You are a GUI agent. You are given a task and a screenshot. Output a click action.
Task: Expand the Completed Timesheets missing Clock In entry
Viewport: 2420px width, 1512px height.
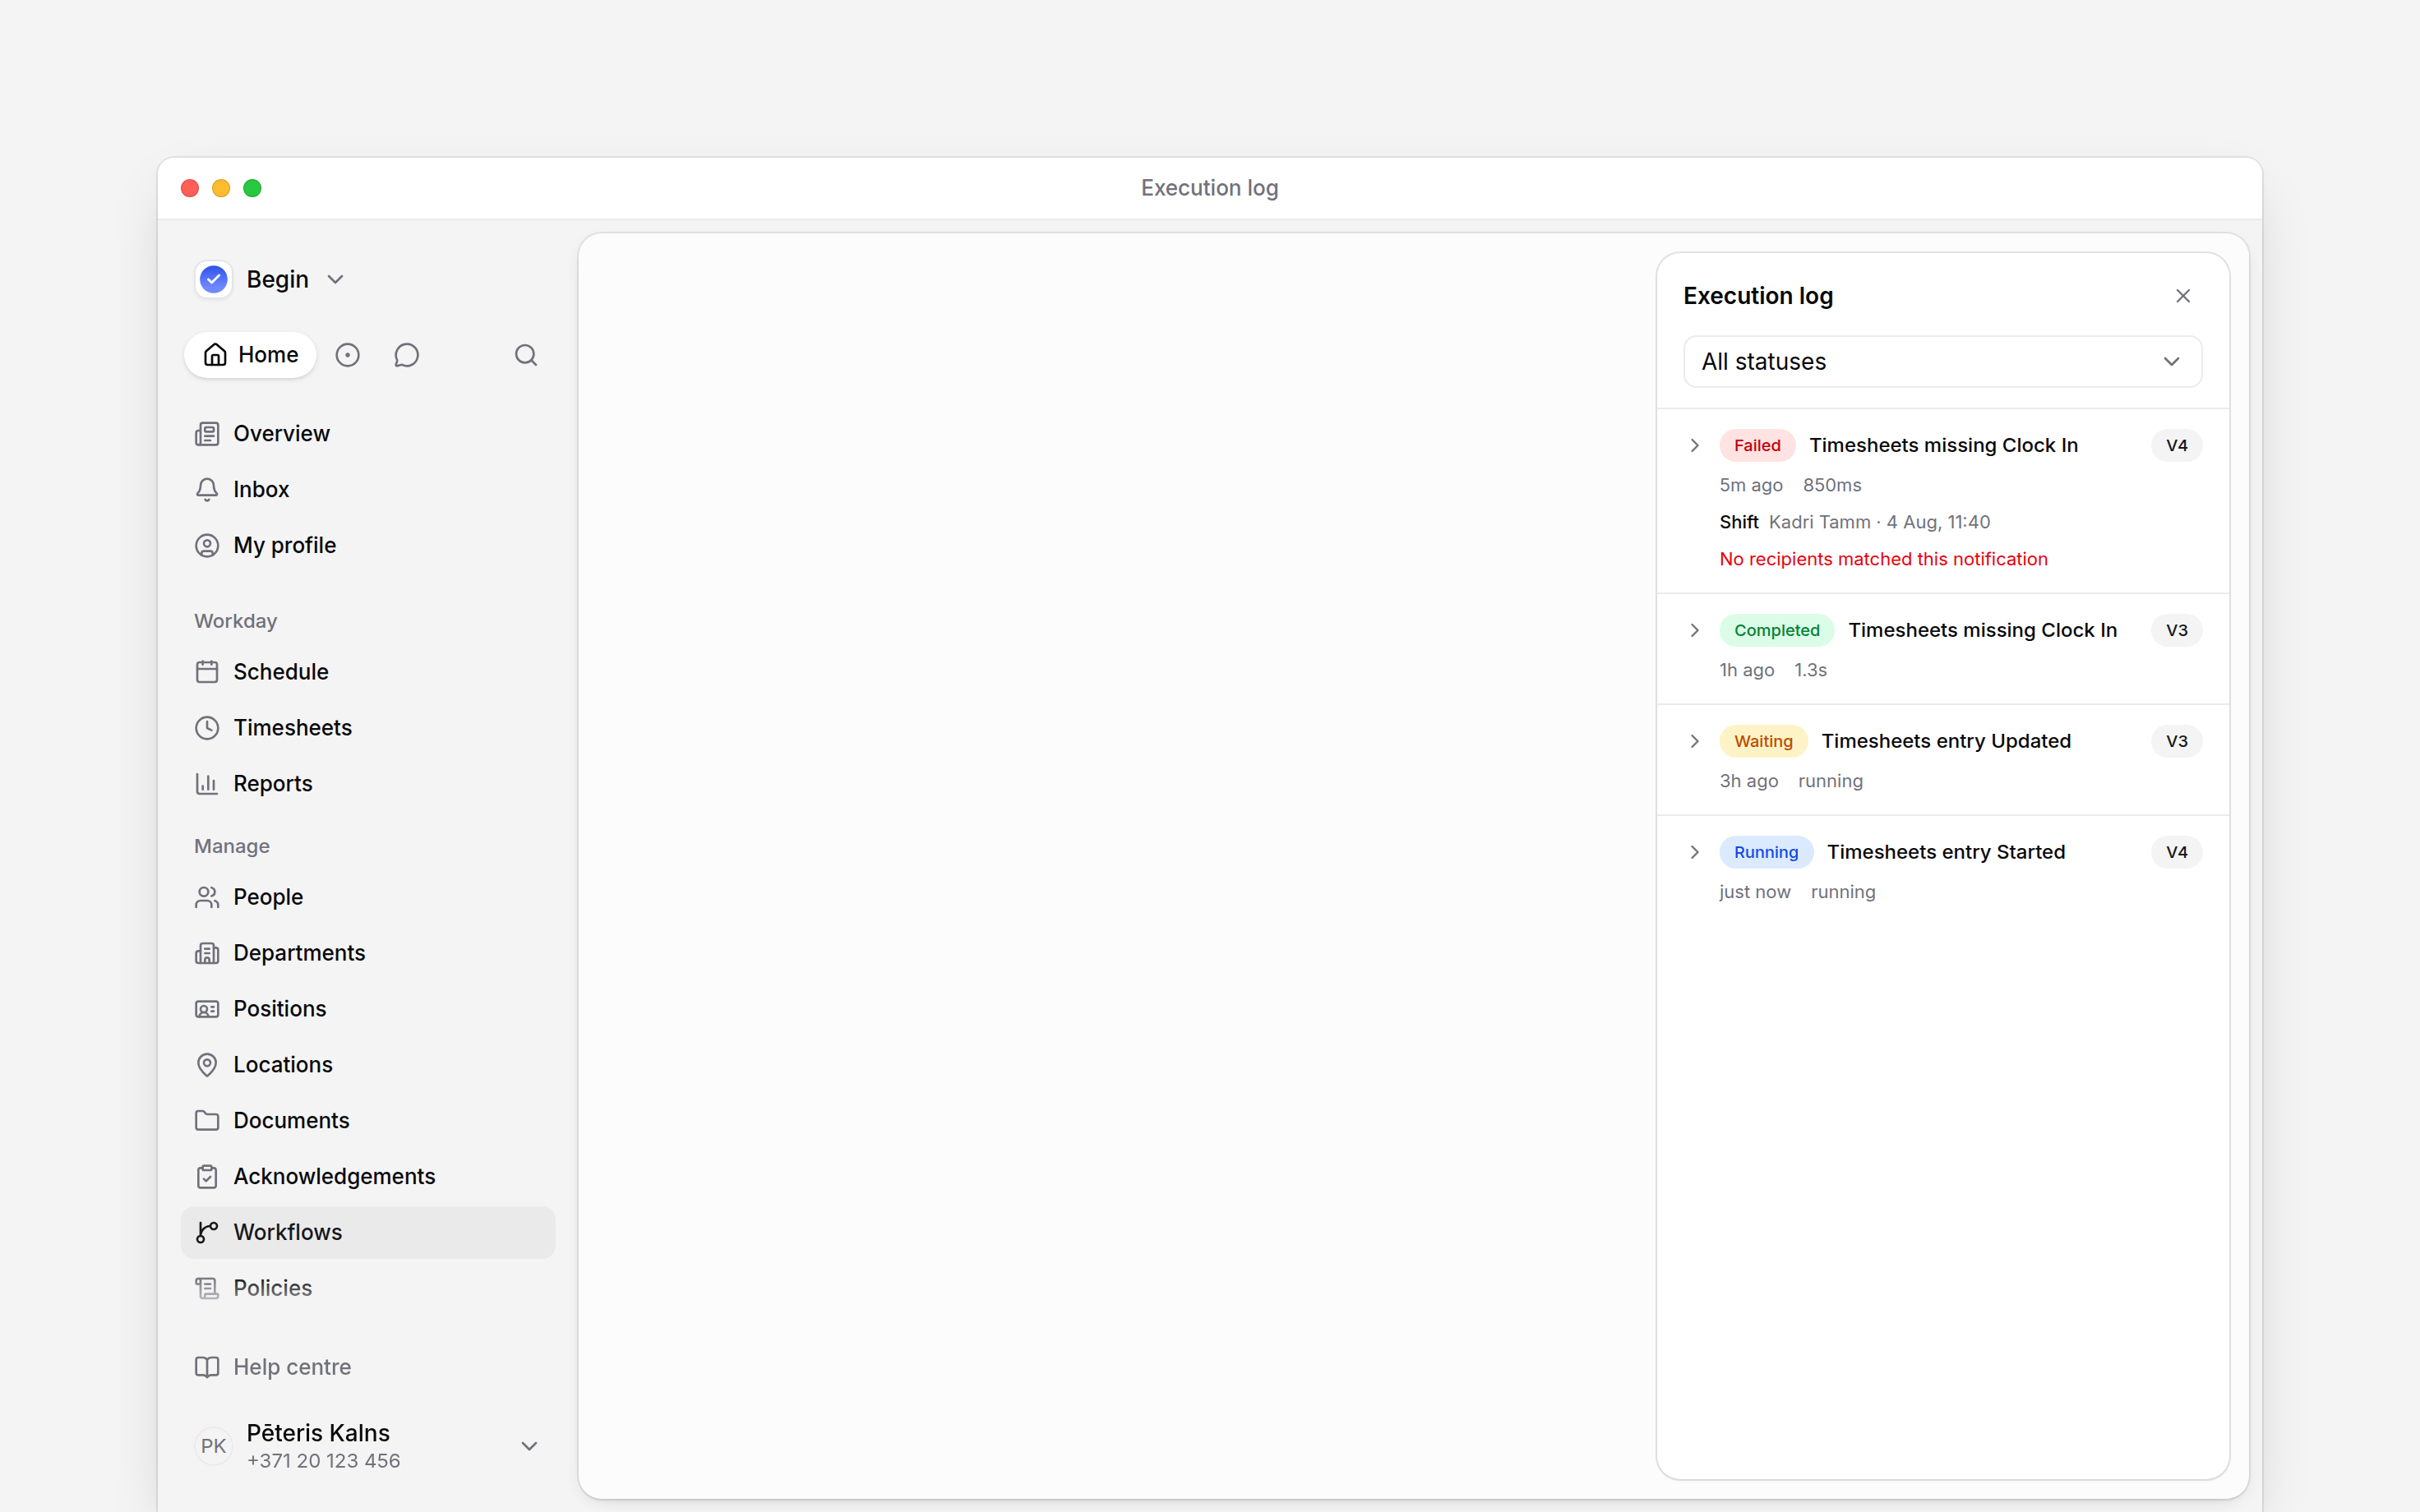point(1694,631)
